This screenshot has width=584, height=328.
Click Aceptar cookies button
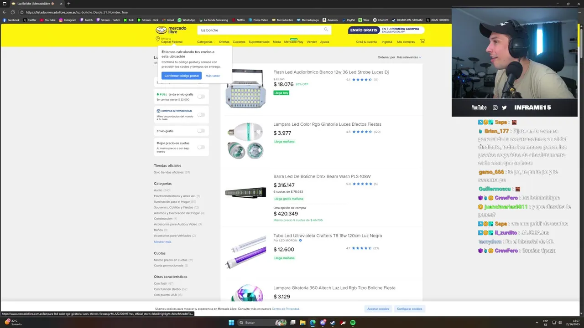pyautogui.click(x=378, y=309)
